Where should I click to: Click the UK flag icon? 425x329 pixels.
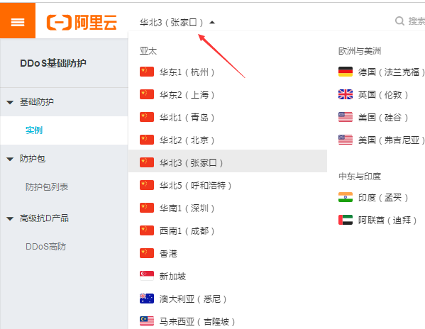point(346,94)
